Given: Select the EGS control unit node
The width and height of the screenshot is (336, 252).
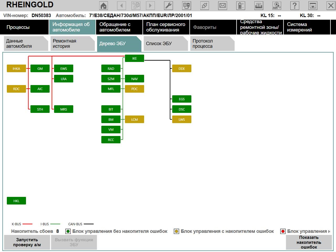Looking at the screenshot, I should tap(182, 99).
